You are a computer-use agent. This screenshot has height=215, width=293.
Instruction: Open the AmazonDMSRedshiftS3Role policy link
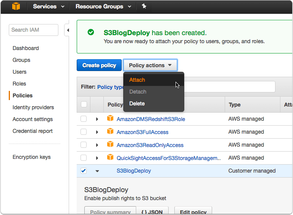(x=151, y=119)
